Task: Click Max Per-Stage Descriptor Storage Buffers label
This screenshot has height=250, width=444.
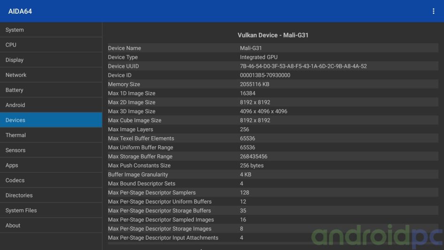Action: point(159,211)
